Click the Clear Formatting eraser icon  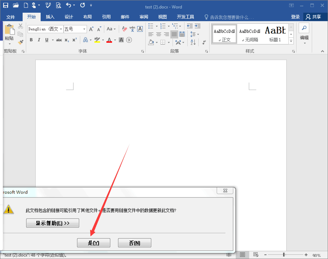[124, 29]
